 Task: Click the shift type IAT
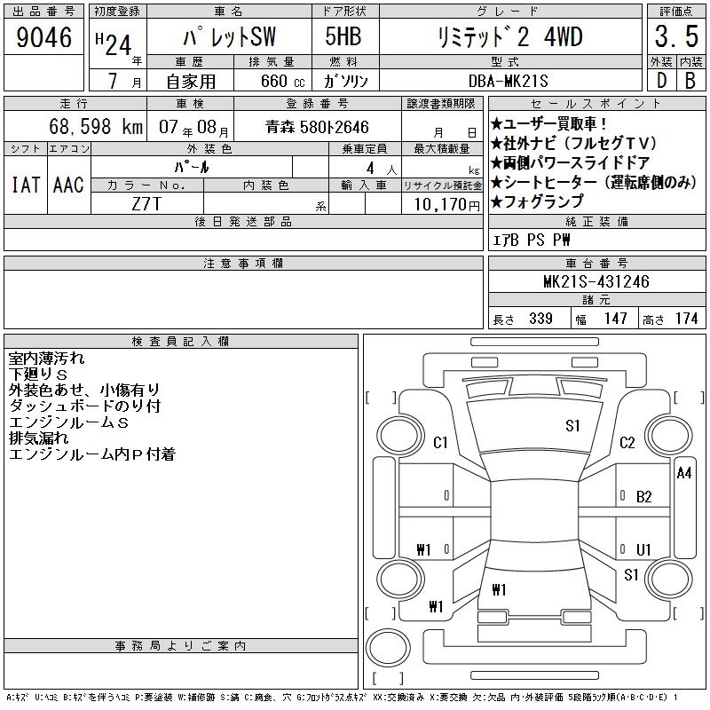click(x=26, y=185)
